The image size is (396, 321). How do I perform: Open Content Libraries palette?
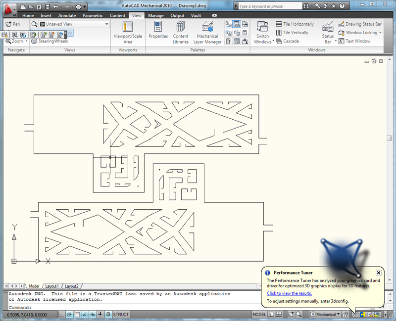click(181, 33)
